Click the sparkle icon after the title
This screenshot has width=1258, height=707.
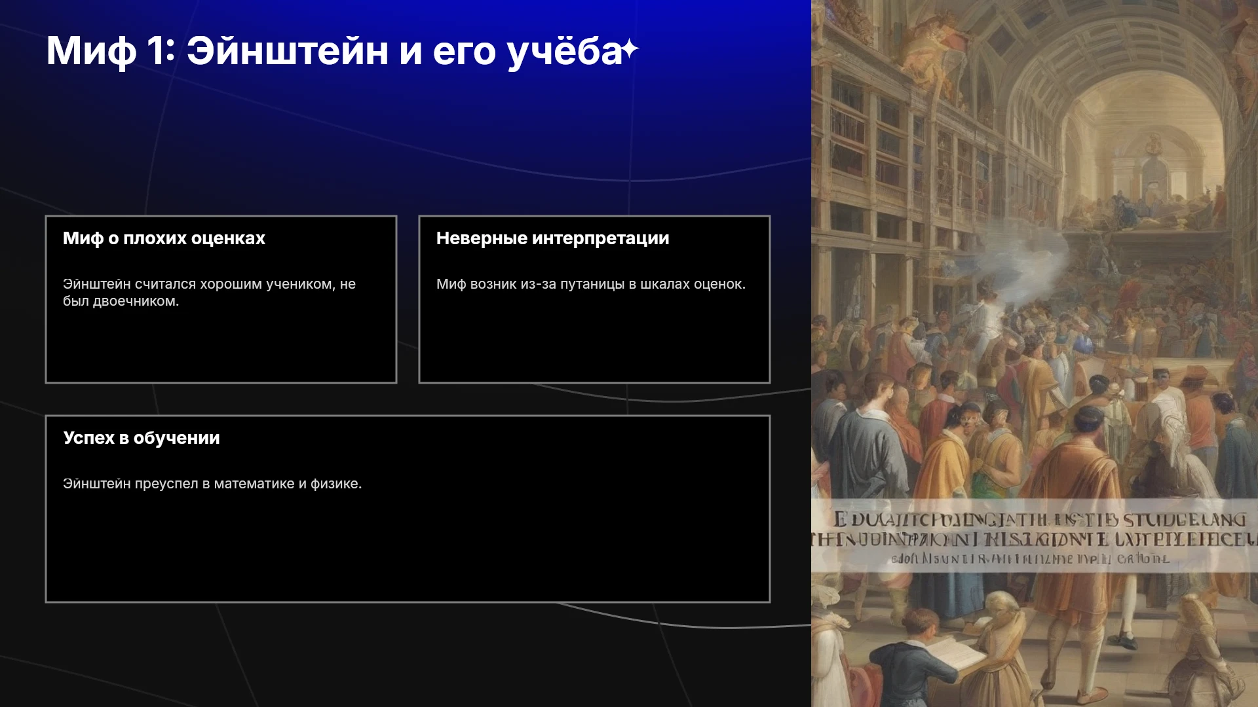click(x=630, y=49)
